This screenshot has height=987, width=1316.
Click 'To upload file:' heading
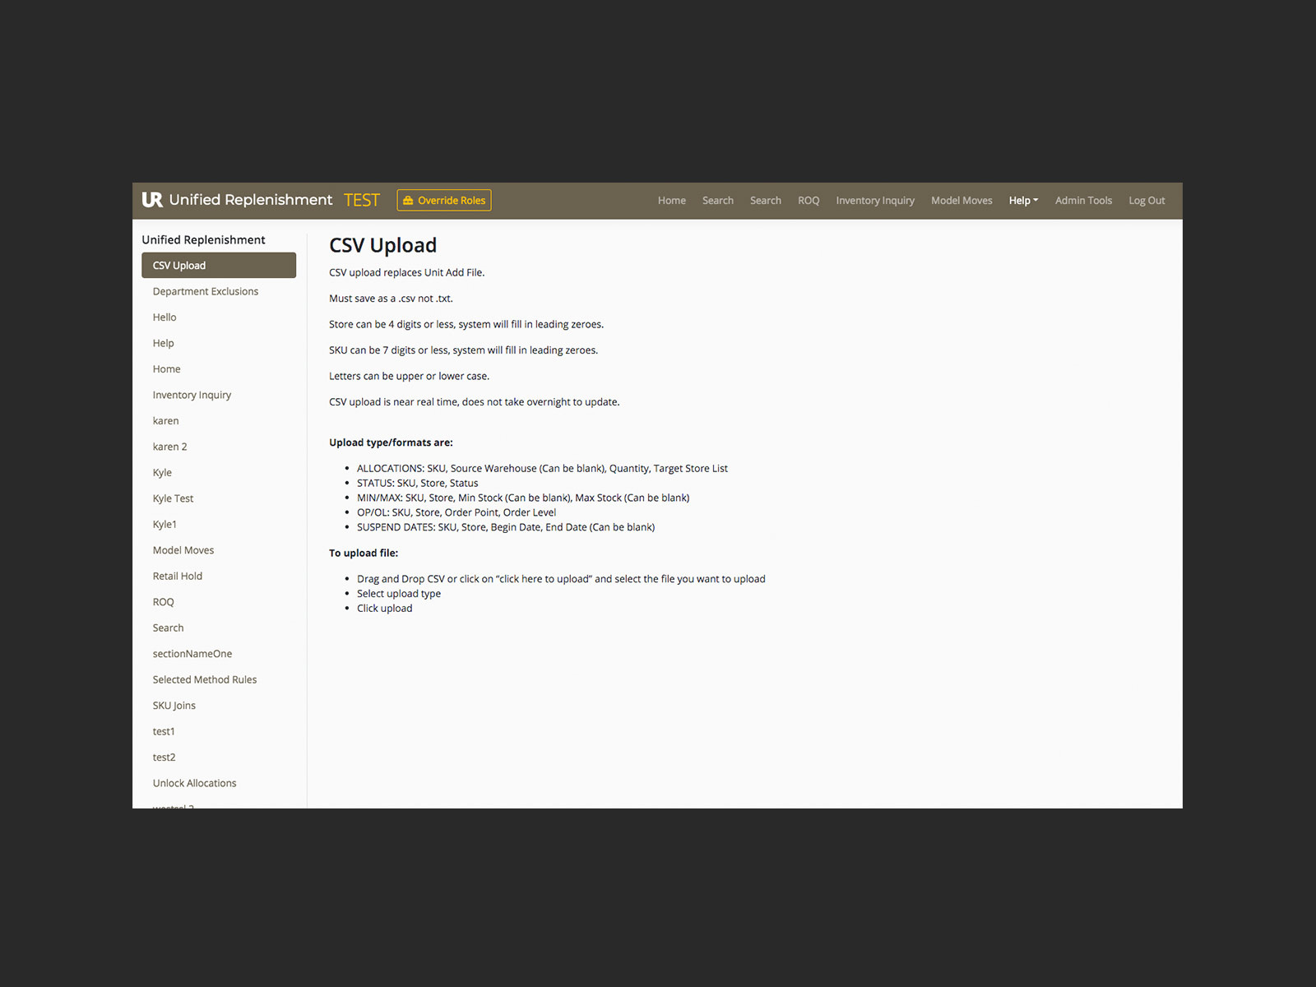point(364,554)
